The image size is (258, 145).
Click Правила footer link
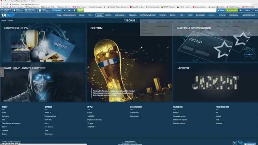5,130
